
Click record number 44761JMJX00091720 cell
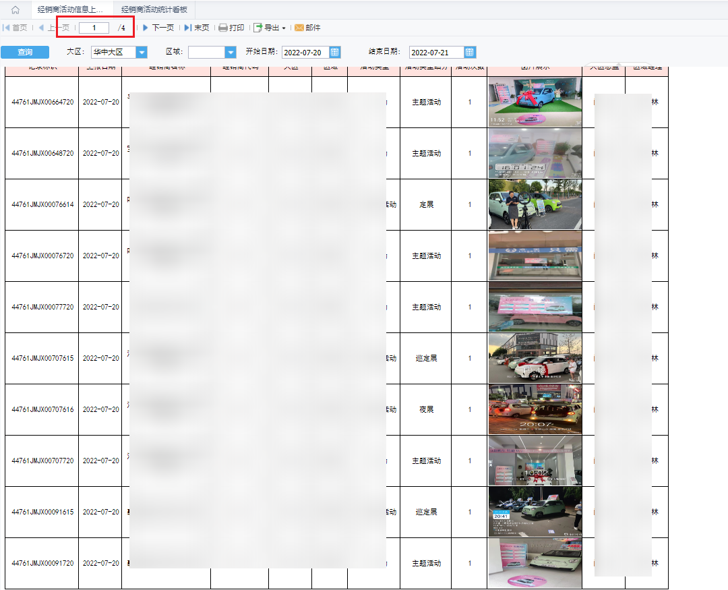click(x=42, y=563)
